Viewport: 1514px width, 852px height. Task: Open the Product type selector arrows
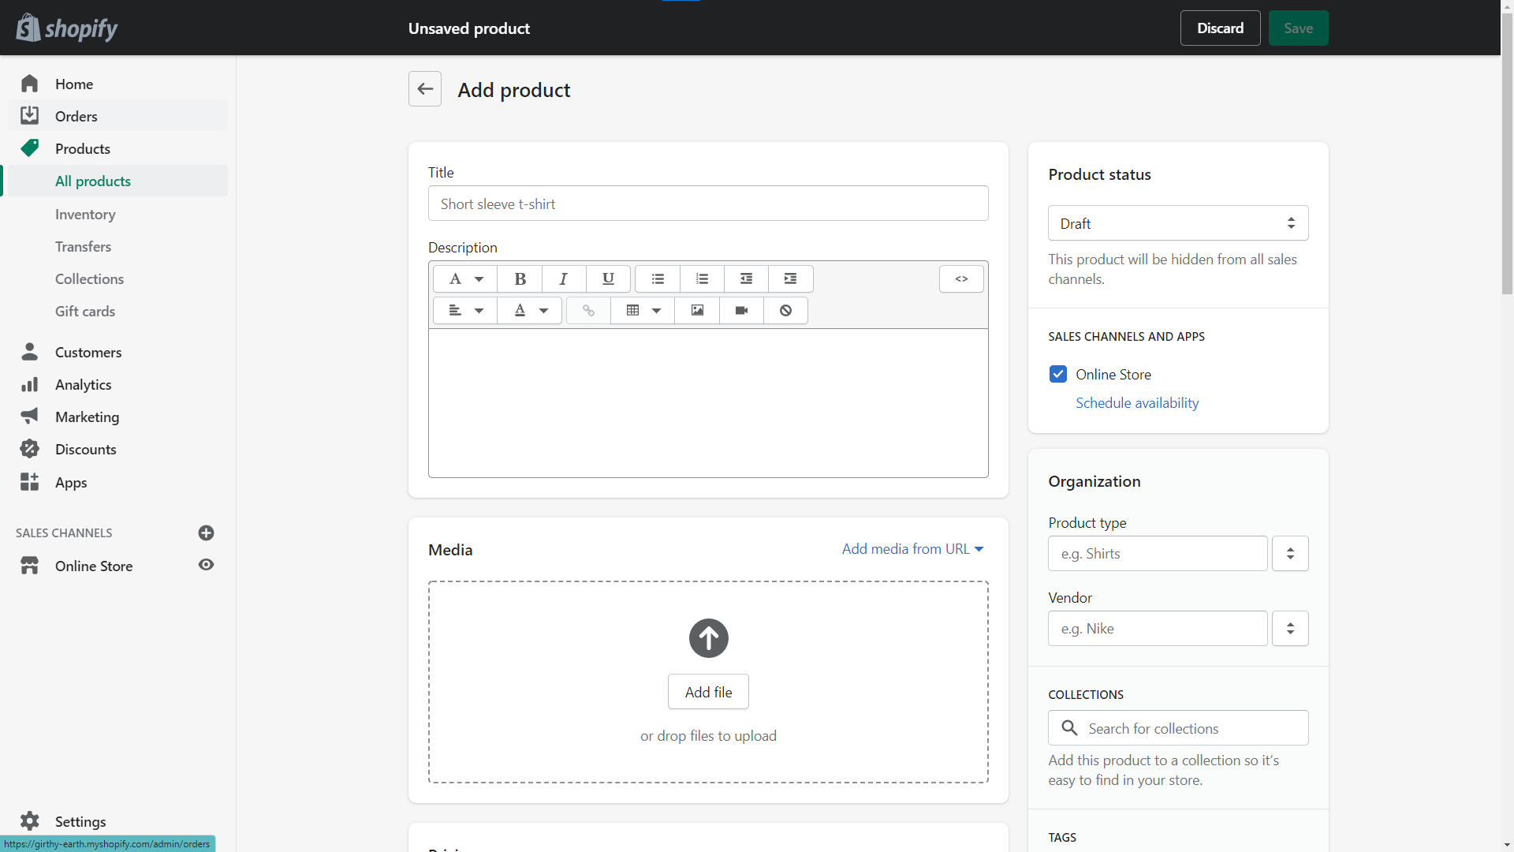click(x=1290, y=554)
